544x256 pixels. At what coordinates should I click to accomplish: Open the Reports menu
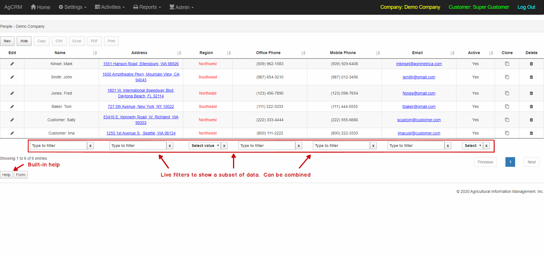click(147, 7)
